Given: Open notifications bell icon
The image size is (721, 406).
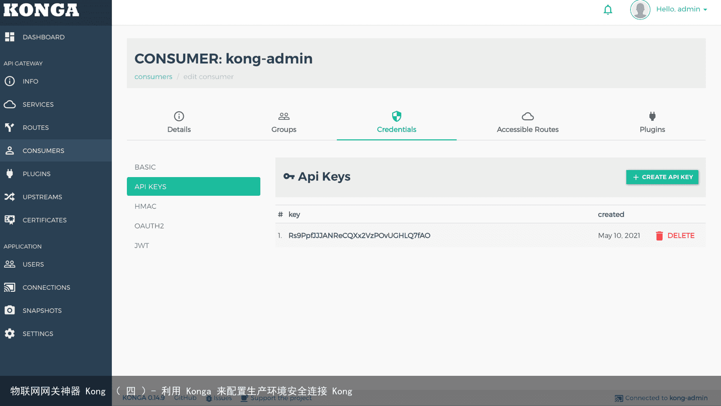Looking at the screenshot, I should click(x=608, y=10).
